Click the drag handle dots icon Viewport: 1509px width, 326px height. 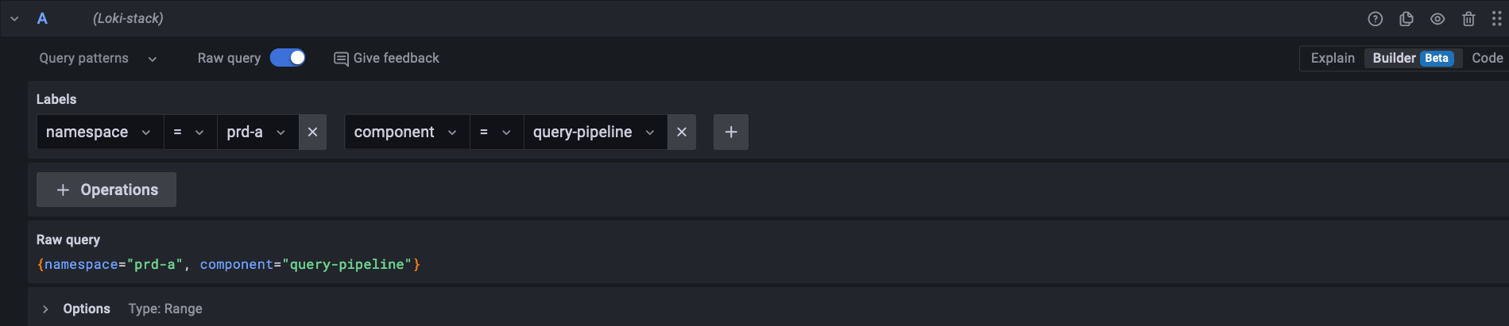[x=1496, y=19]
